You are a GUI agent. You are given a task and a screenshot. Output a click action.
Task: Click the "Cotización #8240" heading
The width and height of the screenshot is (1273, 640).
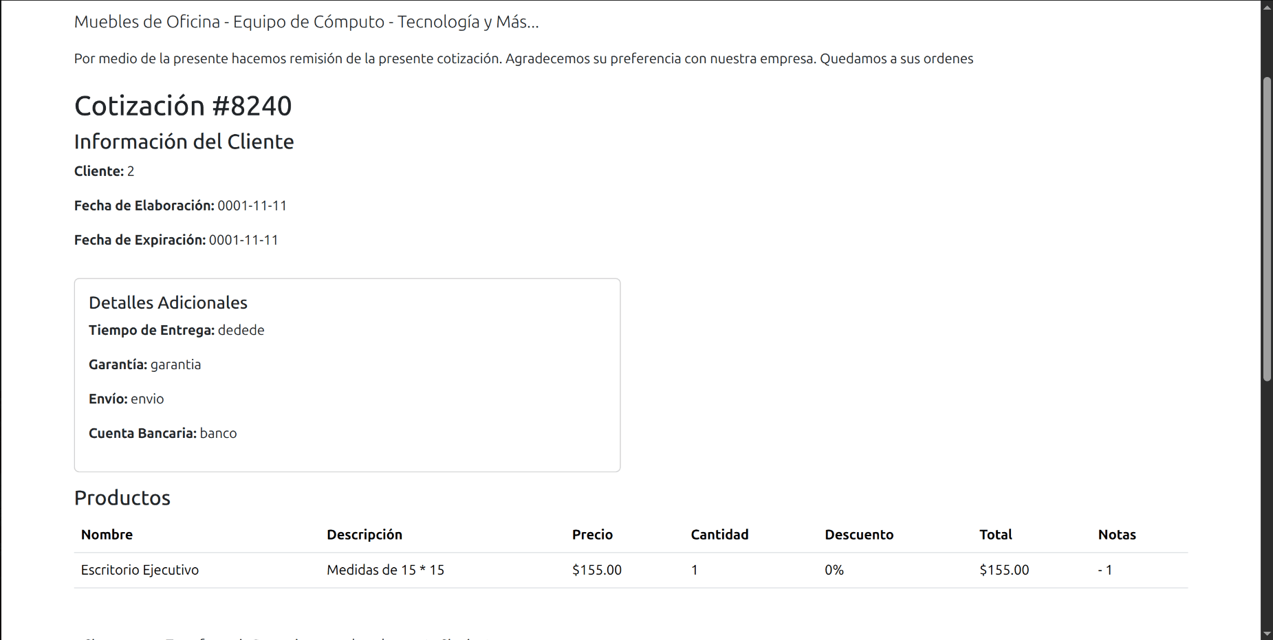click(183, 106)
